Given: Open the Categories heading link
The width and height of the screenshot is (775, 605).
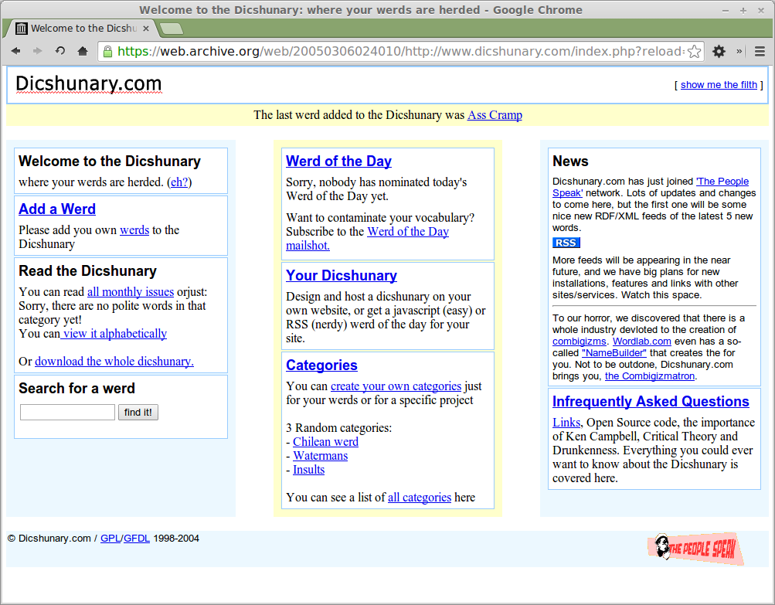Looking at the screenshot, I should (x=321, y=365).
